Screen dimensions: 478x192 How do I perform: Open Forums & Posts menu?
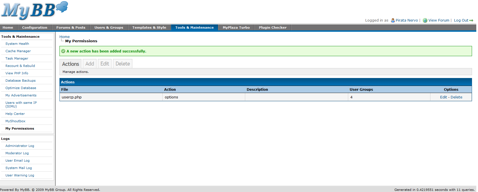pyautogui.click(x=71, y=28)
